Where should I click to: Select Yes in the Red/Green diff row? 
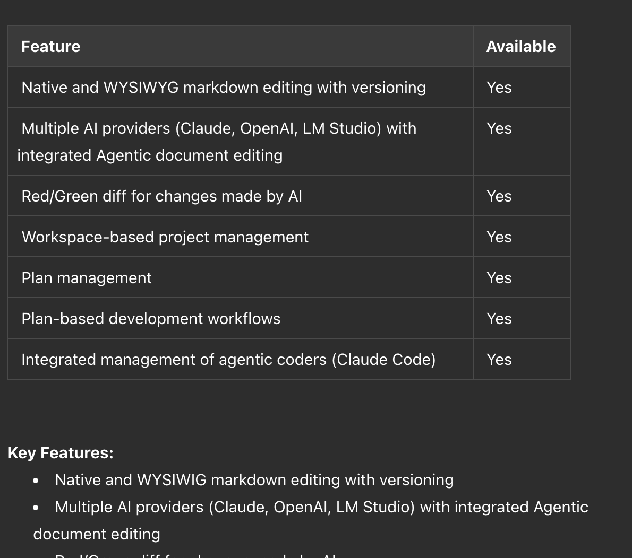coord(499,196)
